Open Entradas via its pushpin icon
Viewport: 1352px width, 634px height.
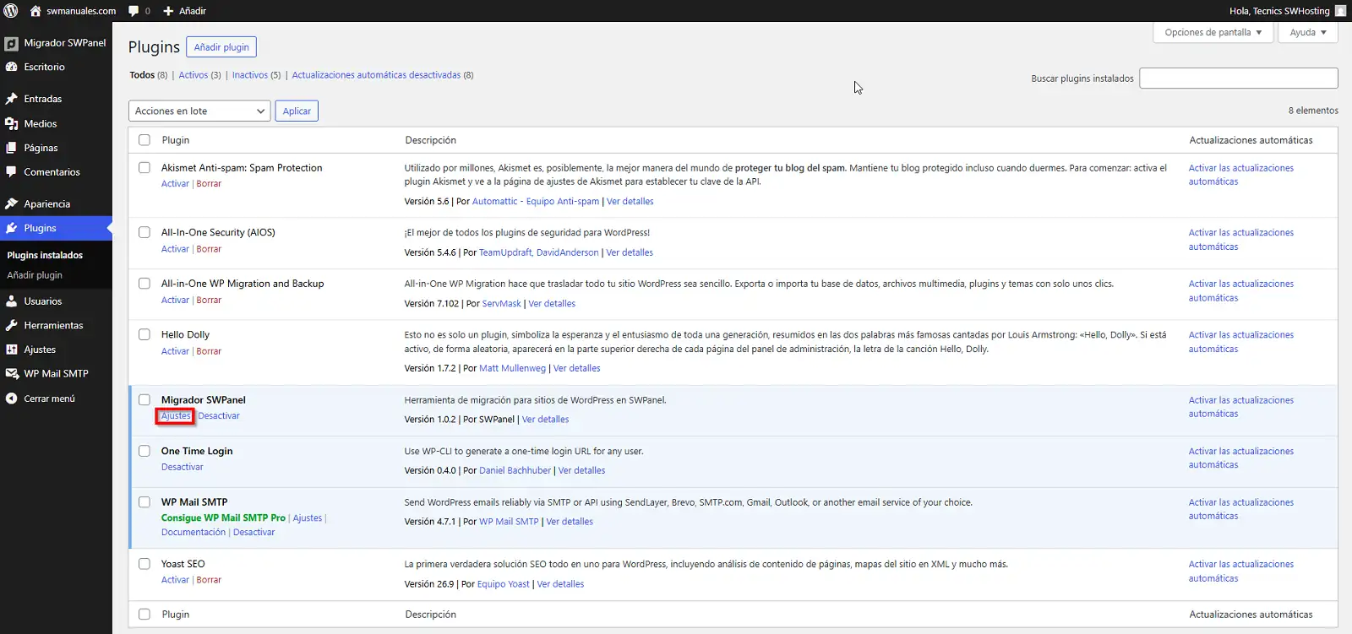coord(11,99)
